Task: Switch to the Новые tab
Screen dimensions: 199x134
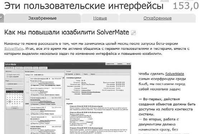Action: [x=100, y=18]
